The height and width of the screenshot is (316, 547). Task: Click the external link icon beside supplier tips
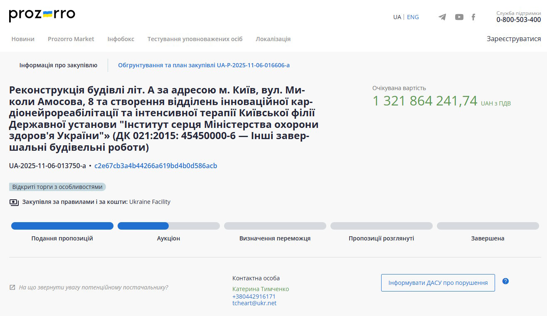point(12,287)
